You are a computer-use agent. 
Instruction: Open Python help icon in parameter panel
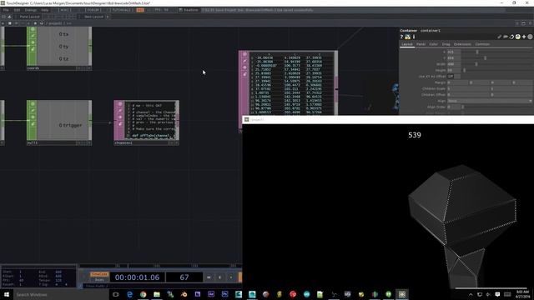point(408,37)
